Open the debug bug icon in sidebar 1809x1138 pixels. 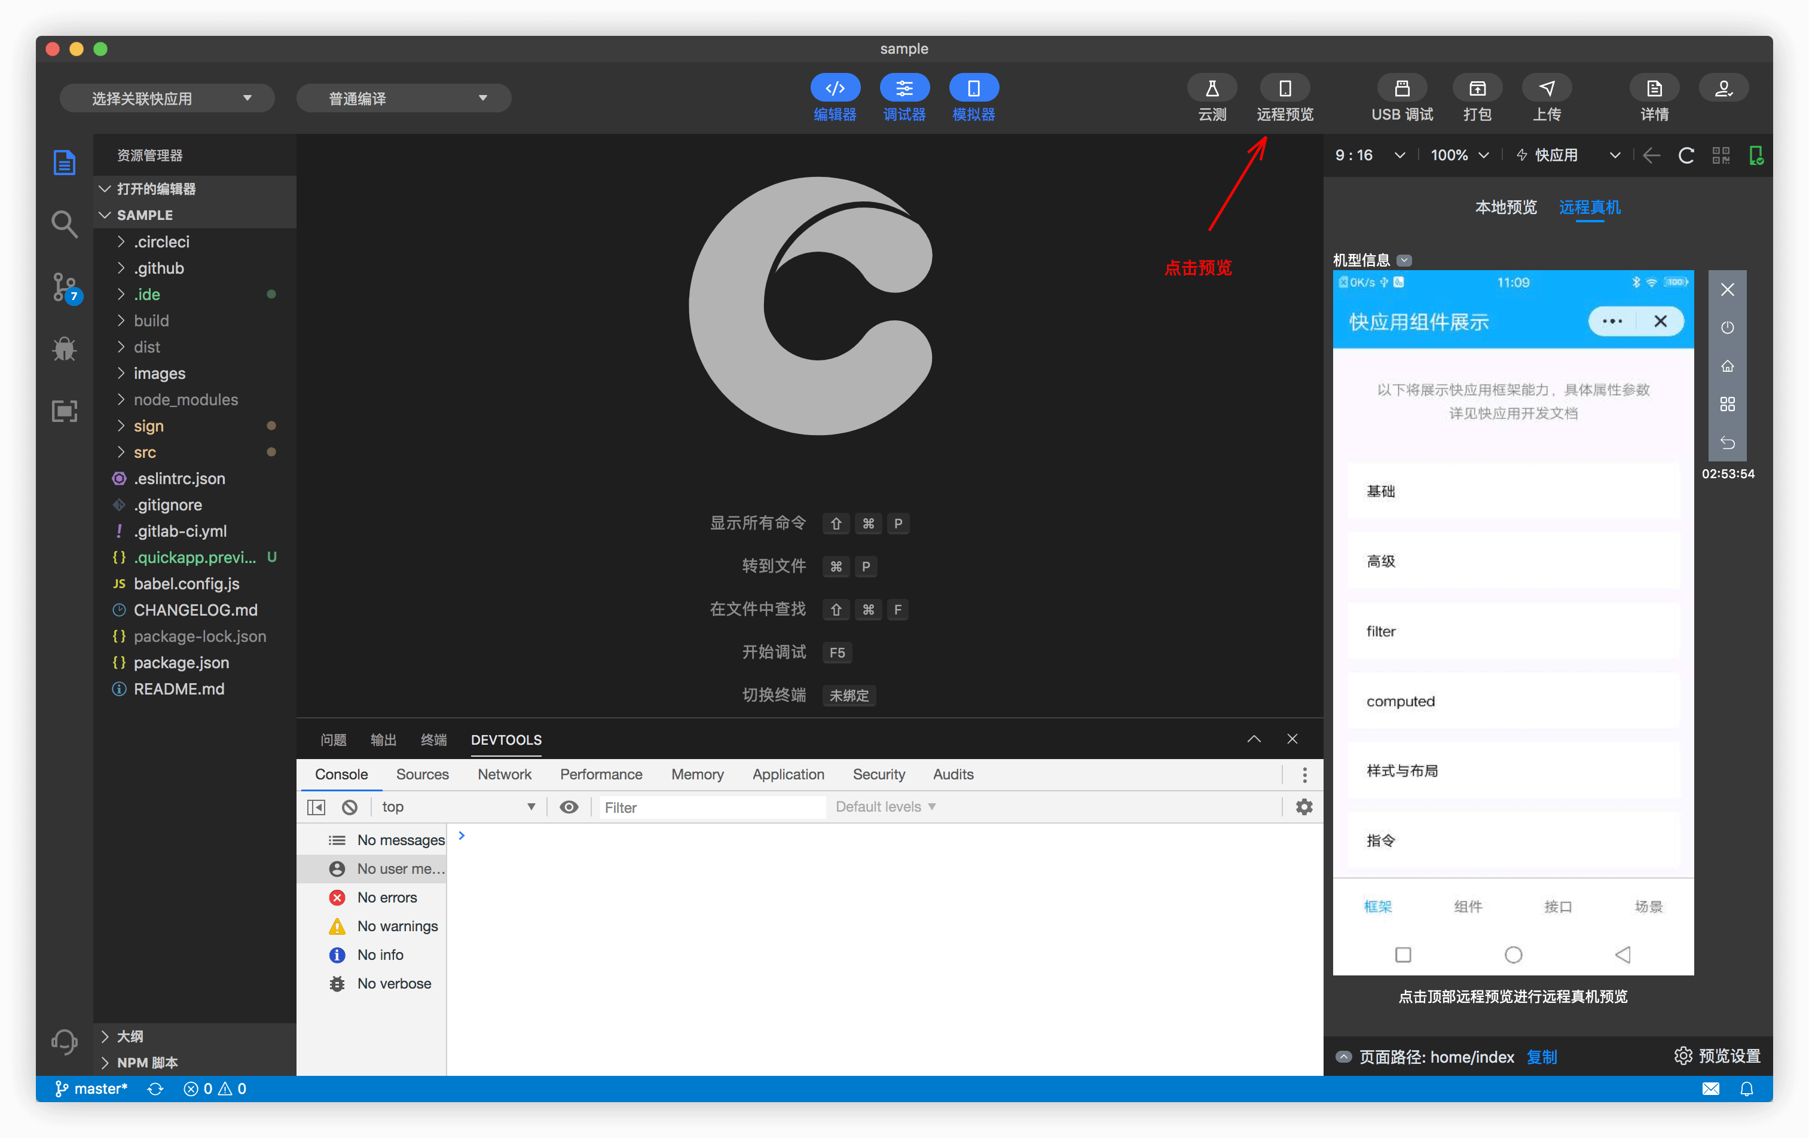65,348
